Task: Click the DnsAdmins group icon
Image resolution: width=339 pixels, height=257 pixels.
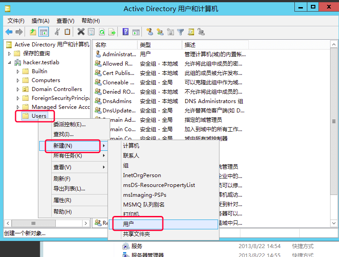Action: tap(98, 101)
